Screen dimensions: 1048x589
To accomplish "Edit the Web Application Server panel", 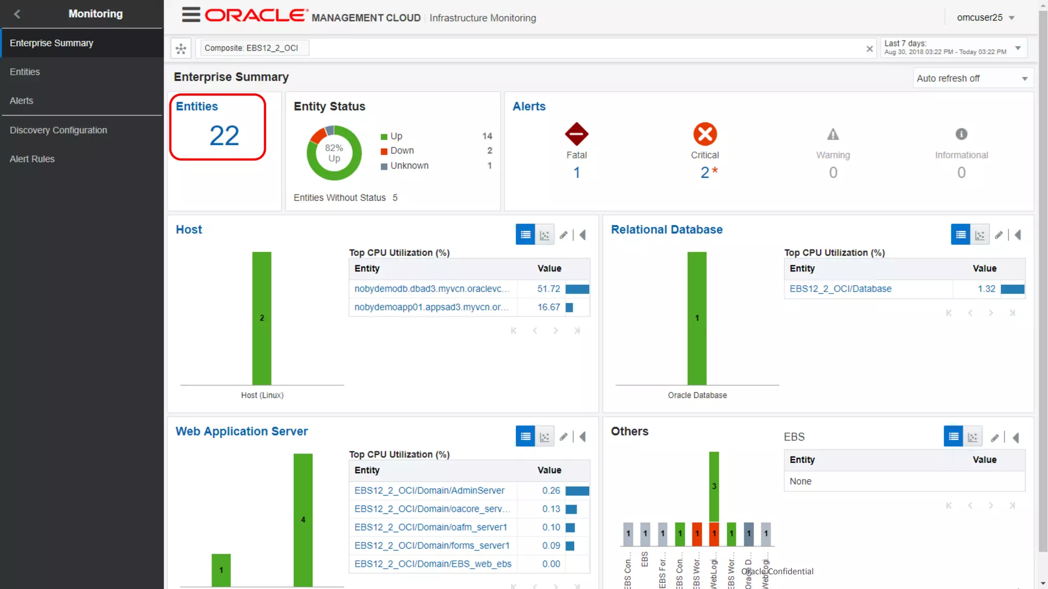I will point(563,437).
